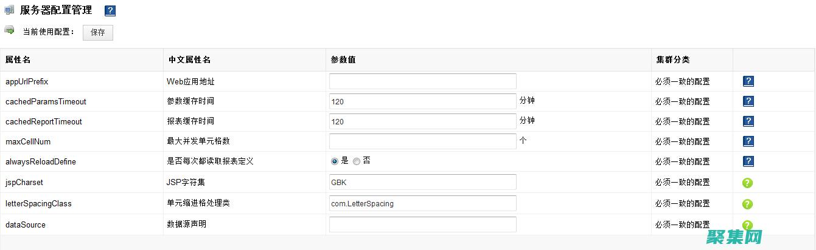Focus the cachedReportTimeout value field
Screen dimensions: 816x250
(422, 121)
